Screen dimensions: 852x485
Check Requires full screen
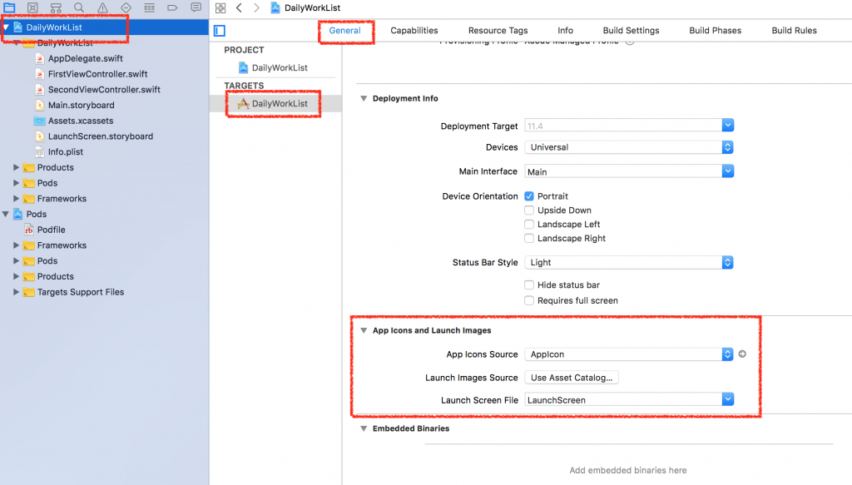pos(528,301)
